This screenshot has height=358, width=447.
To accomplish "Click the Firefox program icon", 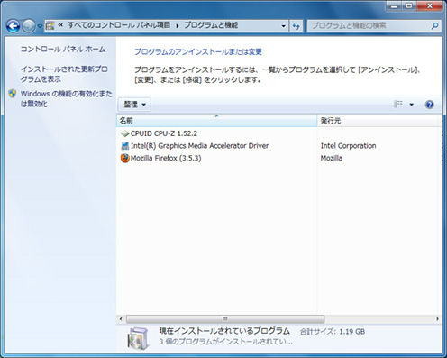I will click(124, 158).
